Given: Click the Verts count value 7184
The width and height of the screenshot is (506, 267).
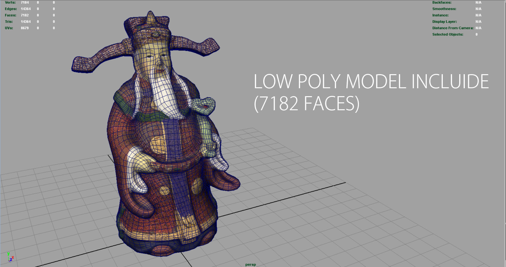Looking at the screenshot, I should point(25,2).
